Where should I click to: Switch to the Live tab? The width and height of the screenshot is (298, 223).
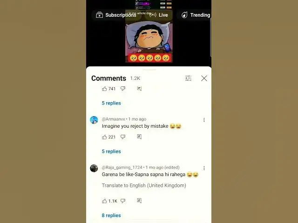coord(159,15)
